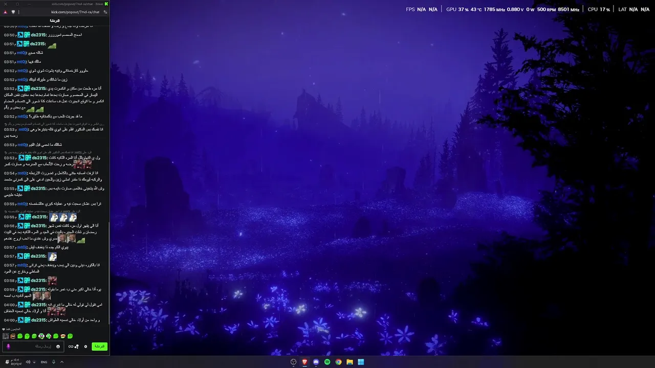Open the Discord taskbar icon
Image resolution: width=655 pixels, height=368 pixels.
pyautogui.click(x=316, y=362)
